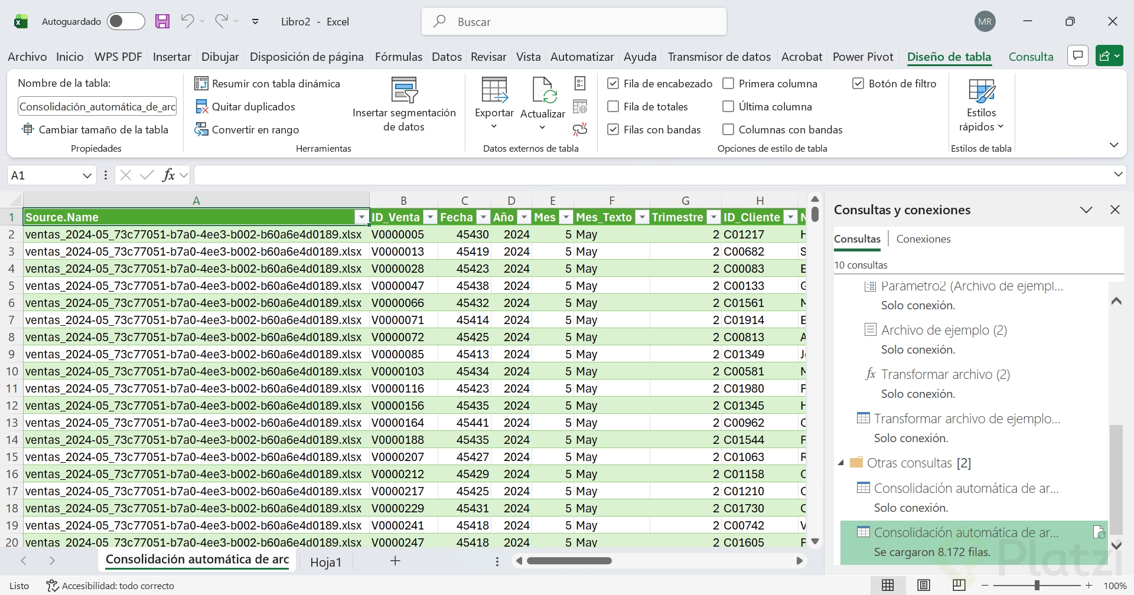The image size is (1134, 595).
Task: Open the Power Pivot ribbon tab
Action: (x=863, y=57)
